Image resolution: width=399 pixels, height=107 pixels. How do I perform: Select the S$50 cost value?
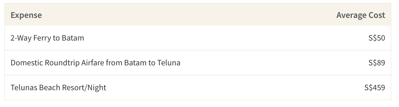(x=377, y=38)
